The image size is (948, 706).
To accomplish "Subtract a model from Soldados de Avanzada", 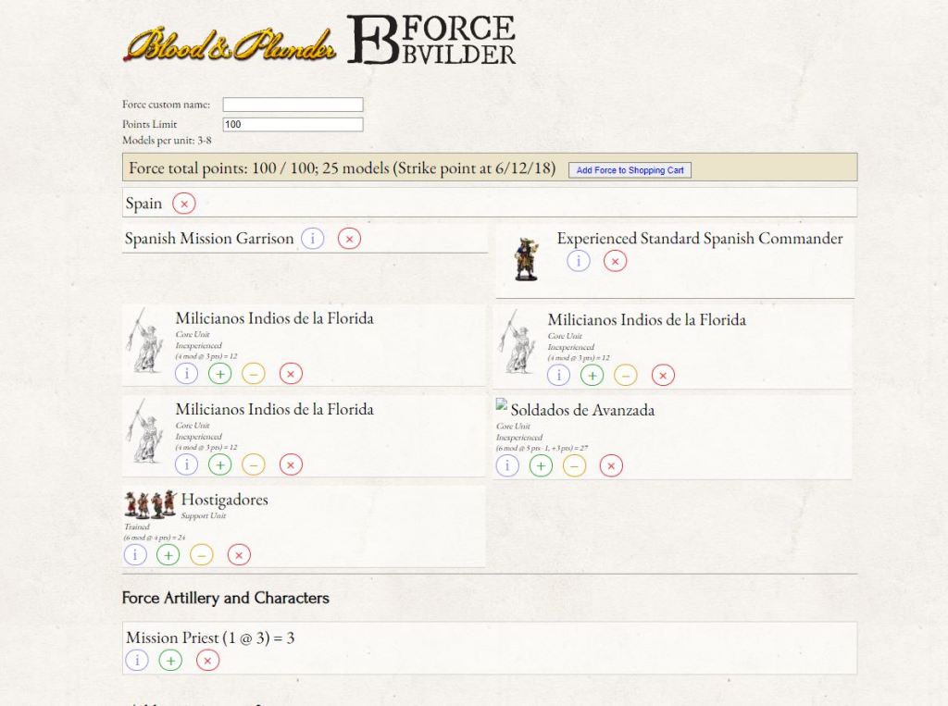I will click(574, 465).
